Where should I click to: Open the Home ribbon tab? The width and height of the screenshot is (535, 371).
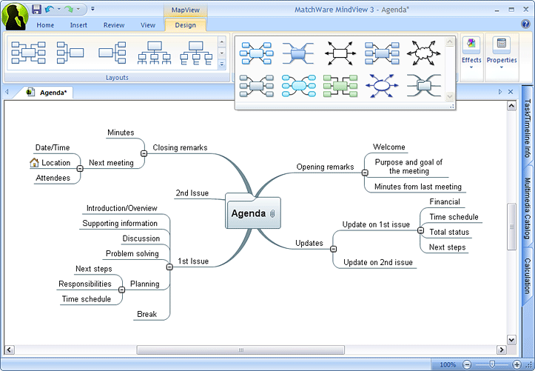coord(45,25)
